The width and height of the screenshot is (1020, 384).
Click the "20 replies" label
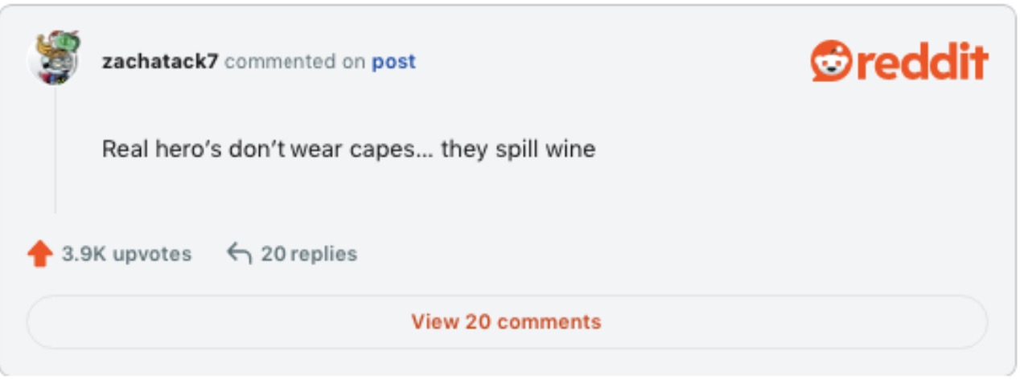[309, 254]
